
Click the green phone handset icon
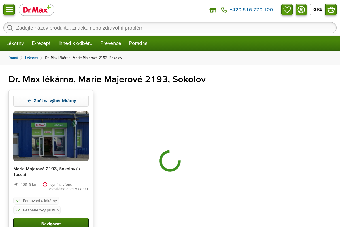pyautogui.click(x=224, y=10)
